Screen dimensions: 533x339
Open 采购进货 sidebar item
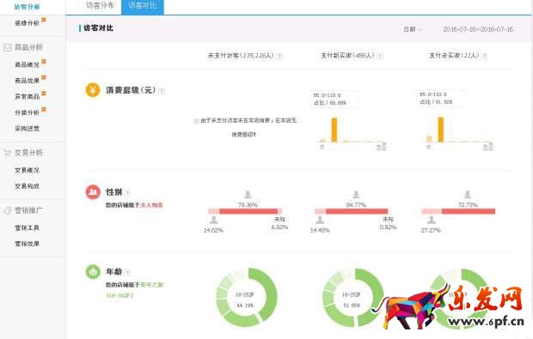tap(27, 128)
